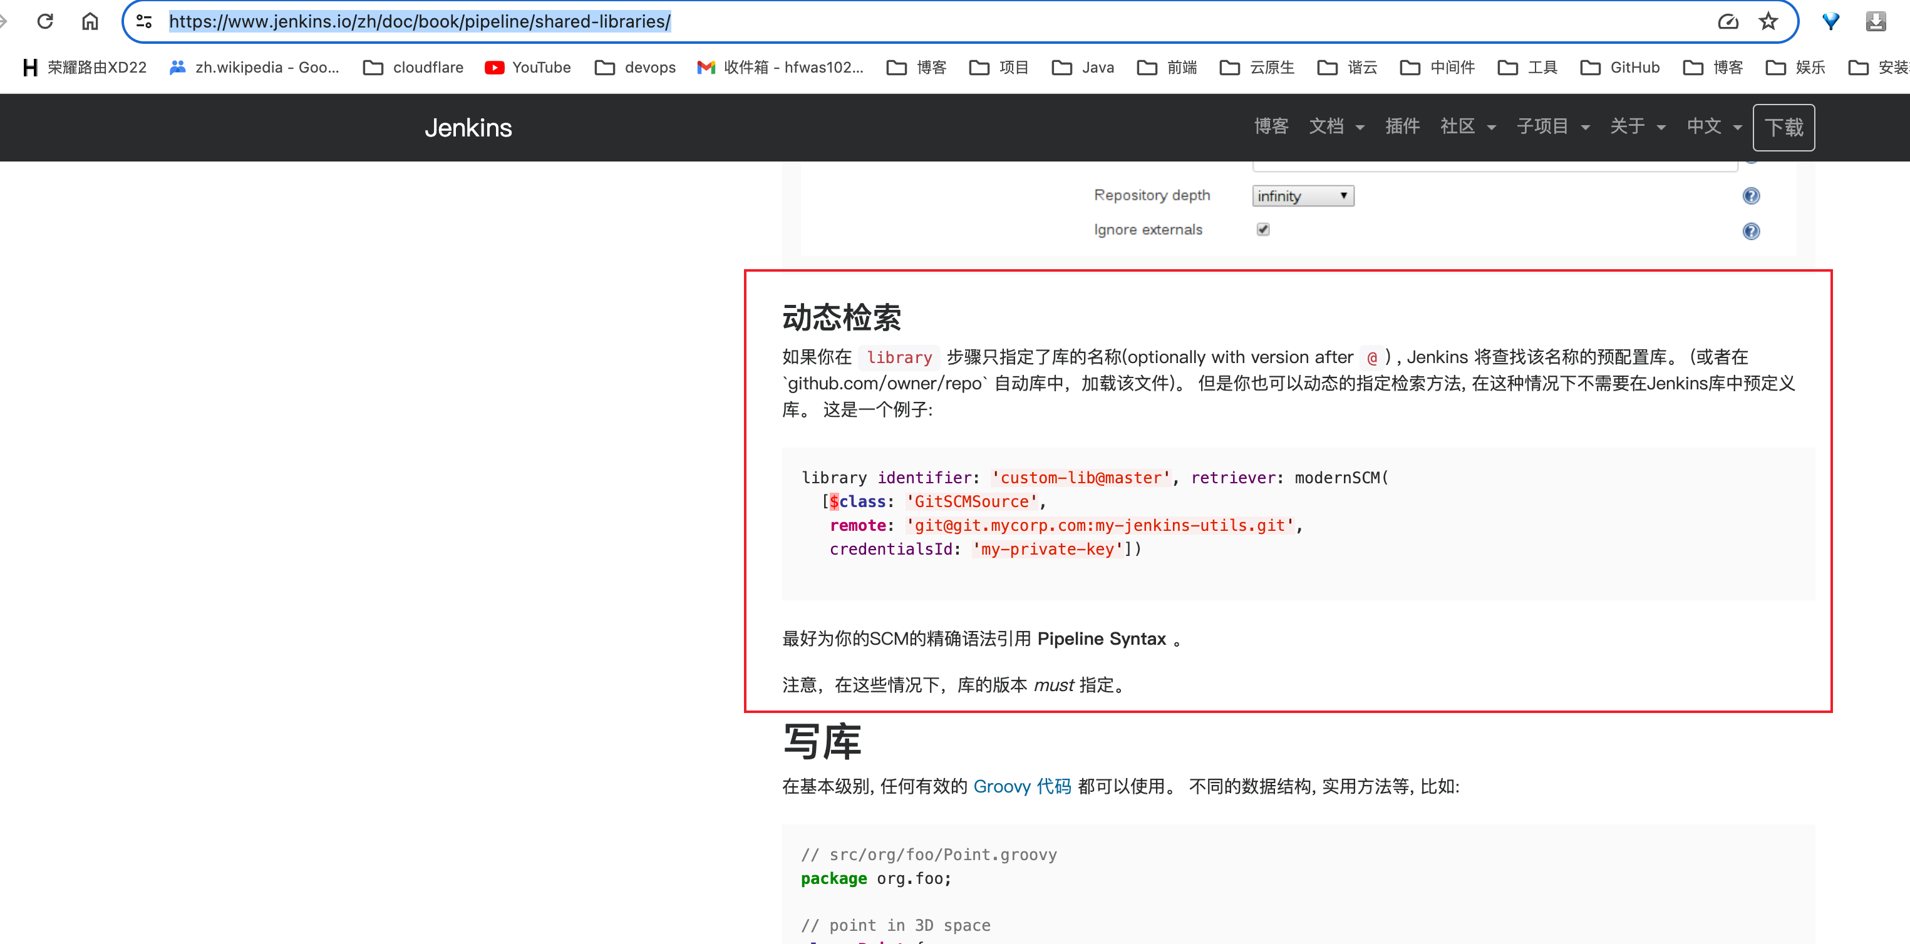
Task: Click the git@git.mycorp.com remote string
Action: 1100,525
